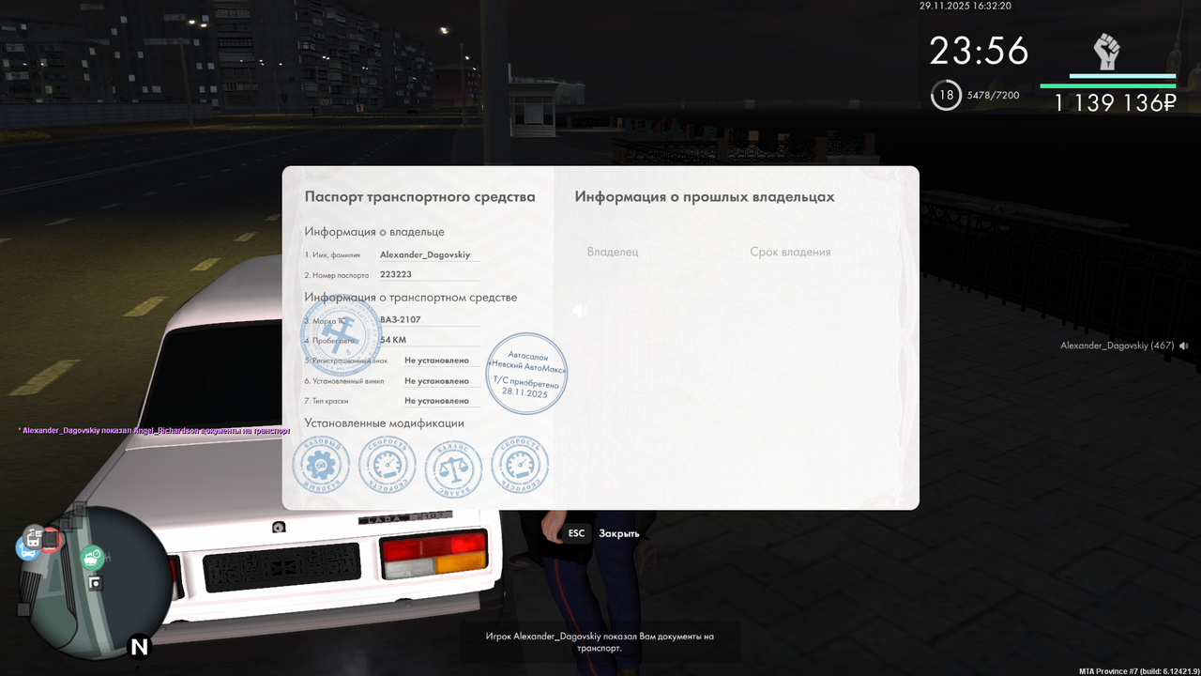Click the gray transport marker on the minimap
The width and height of the screenshot is (1201, 676).
34,535
